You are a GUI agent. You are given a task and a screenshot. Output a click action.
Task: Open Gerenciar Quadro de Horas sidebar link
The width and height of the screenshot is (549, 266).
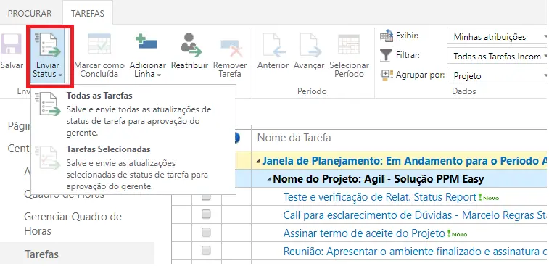tap(73, 224)
